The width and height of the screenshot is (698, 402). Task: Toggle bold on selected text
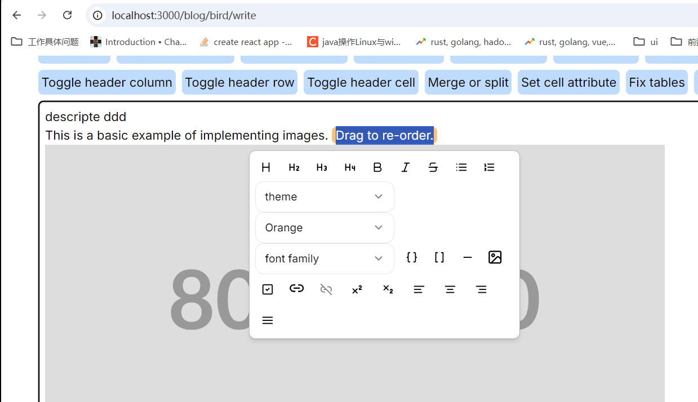pyautogui.click(x=377, y=167)
